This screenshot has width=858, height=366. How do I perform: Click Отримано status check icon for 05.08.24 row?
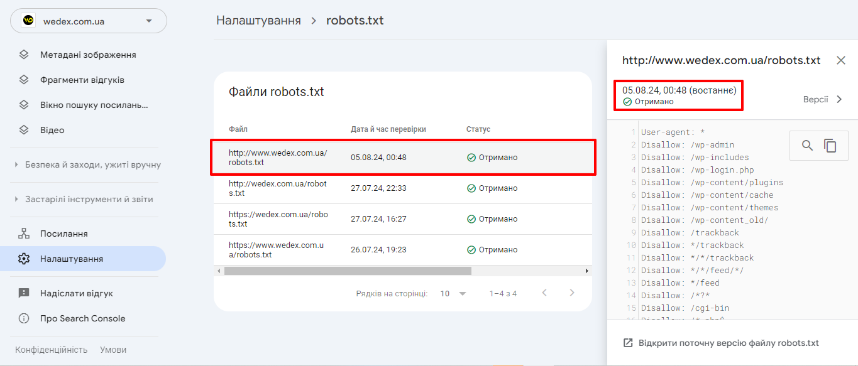471,157
